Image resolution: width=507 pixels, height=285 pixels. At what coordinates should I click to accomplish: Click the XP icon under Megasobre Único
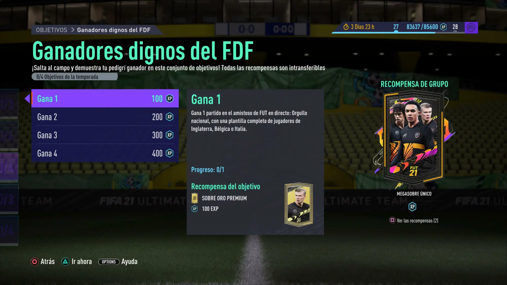coord(412,207)
